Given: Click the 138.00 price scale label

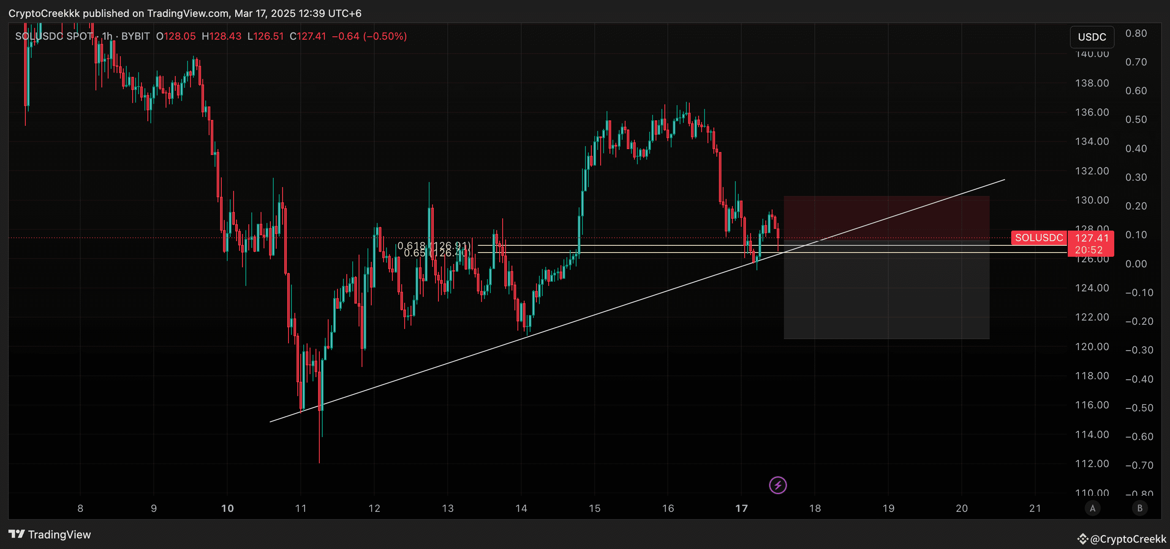Looking at the screenshot, I should [1092, 83].
